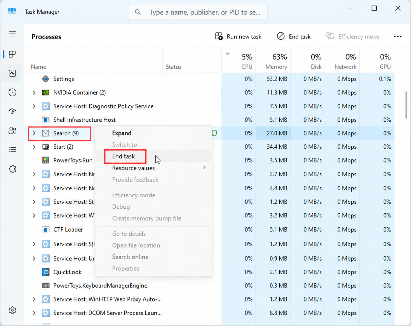Choose End task in the context menu
The image size is (411, 326).
pyautogui.click(x=154, y=156)
